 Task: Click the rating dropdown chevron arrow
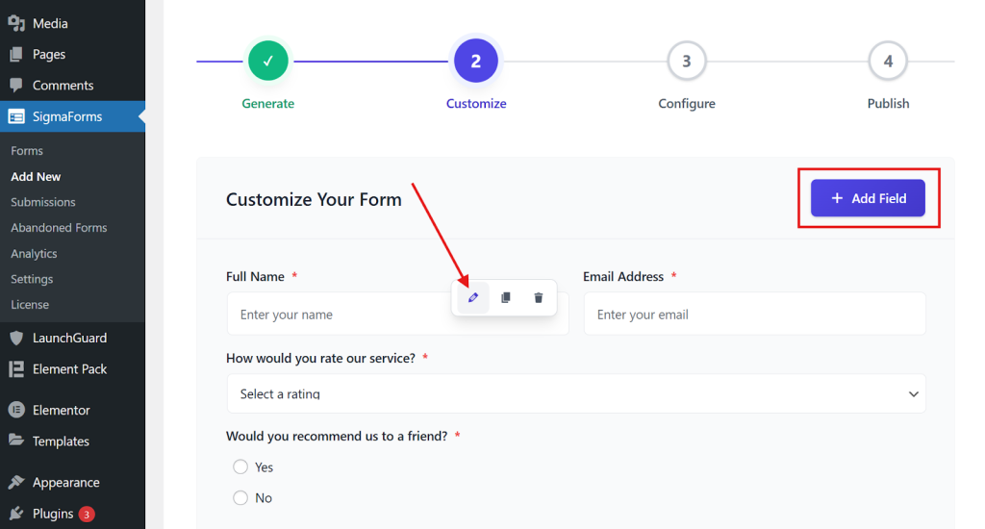pos(914,394)
